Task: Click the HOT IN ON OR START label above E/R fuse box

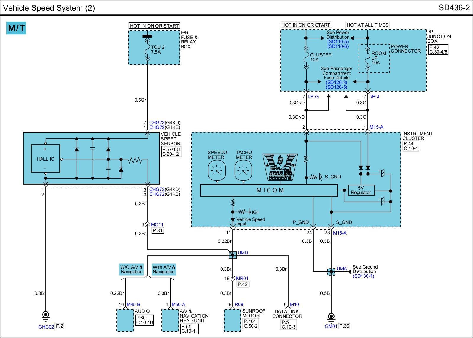Action: coord(154,26)
